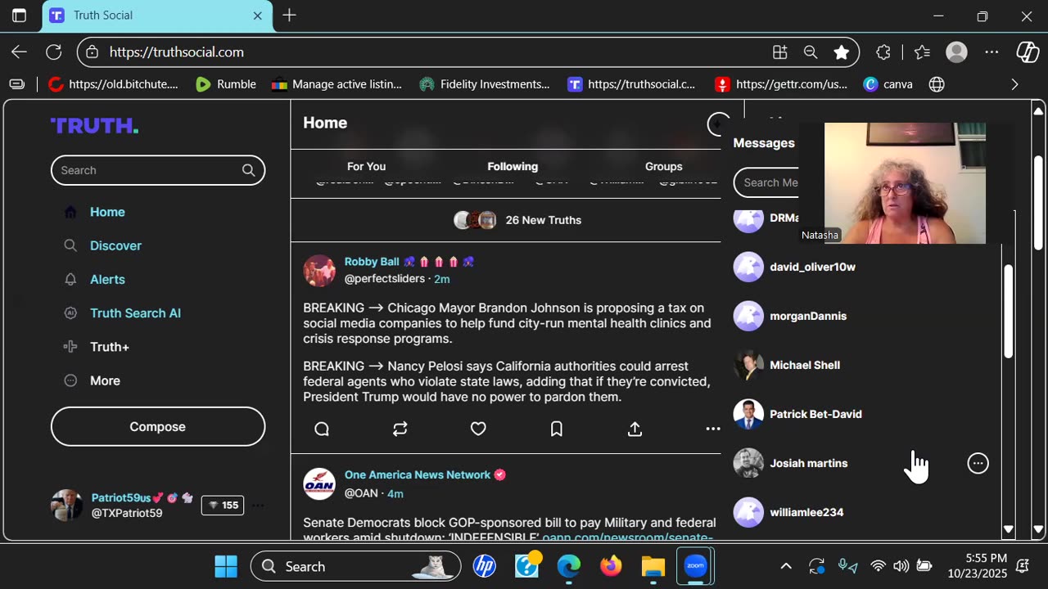Click the OAN avatar logo
This screenshot has width=1048, height=589.
319,484
